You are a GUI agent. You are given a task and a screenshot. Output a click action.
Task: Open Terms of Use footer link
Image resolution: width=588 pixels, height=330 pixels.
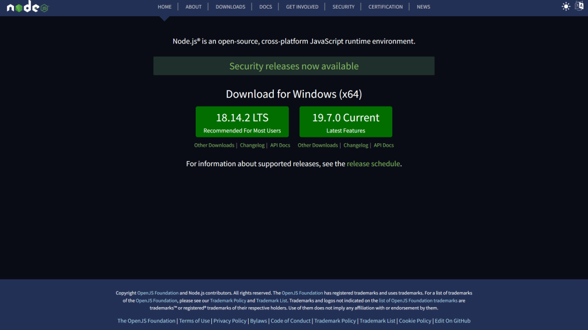[x=194, y=321]
